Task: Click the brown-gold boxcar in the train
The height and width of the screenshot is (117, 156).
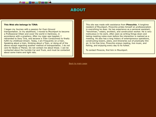Action: click(x=40, y=3)
